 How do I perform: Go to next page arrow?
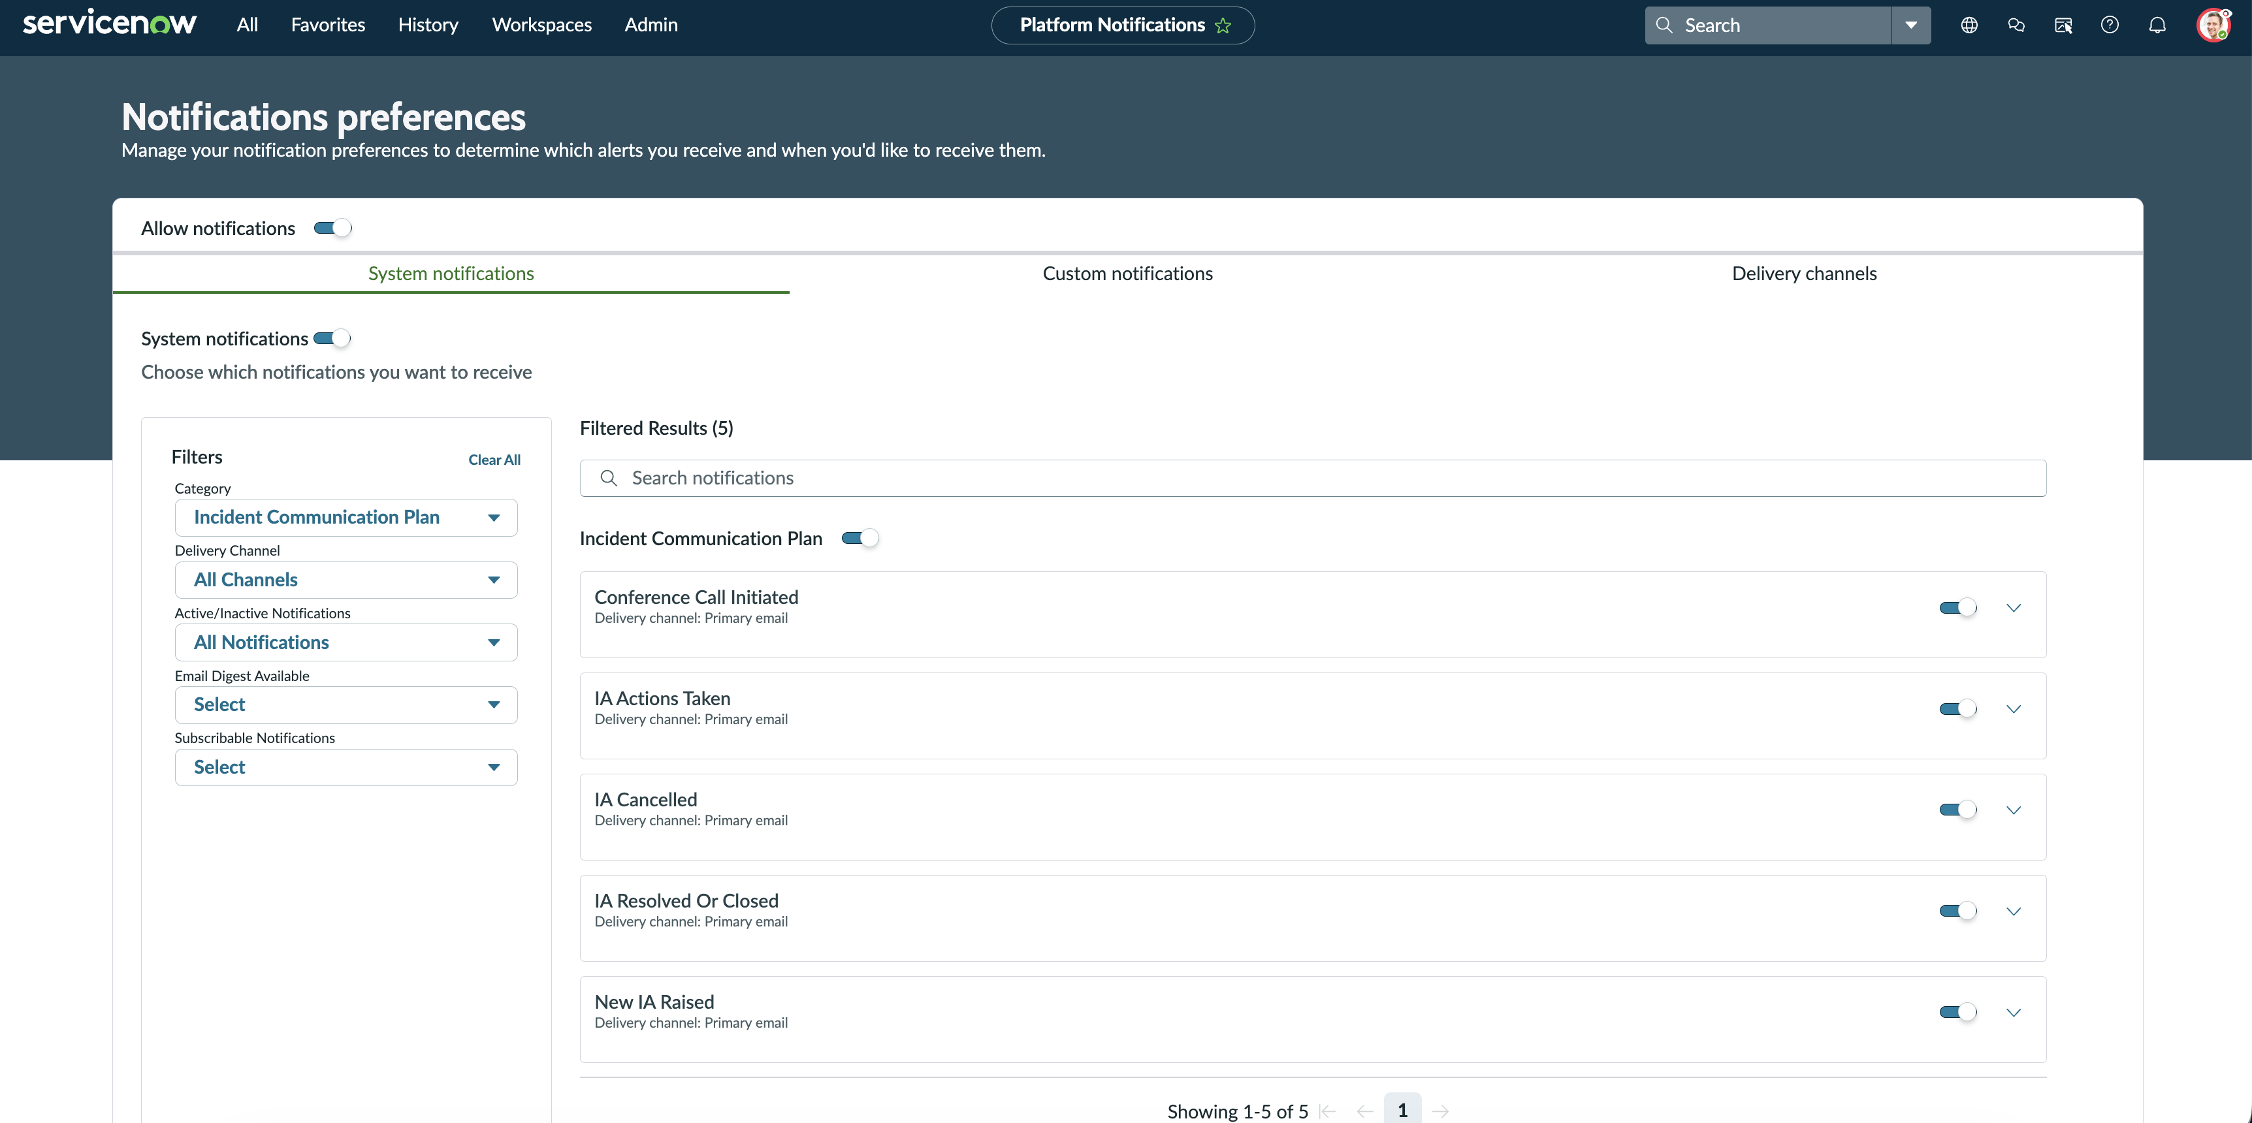(x=1441, y=1111)
